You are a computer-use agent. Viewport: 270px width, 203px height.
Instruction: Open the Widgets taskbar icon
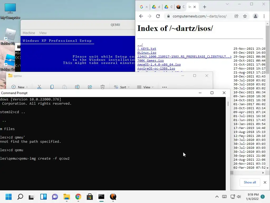[x=44, y=197]
